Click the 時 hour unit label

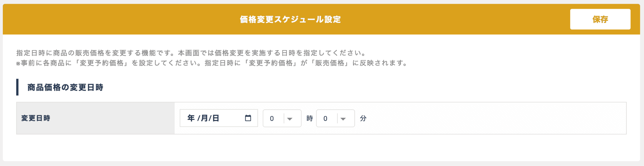click(310, 118)
